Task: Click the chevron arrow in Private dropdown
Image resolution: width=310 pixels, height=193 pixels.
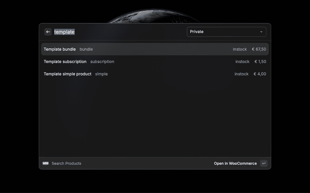Action: click(261, 32)
